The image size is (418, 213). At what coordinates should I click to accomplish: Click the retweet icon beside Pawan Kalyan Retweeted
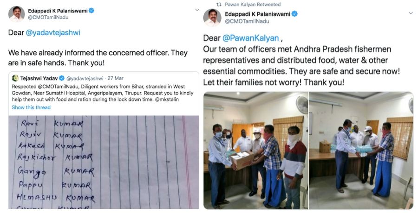(x=219, y=4)
